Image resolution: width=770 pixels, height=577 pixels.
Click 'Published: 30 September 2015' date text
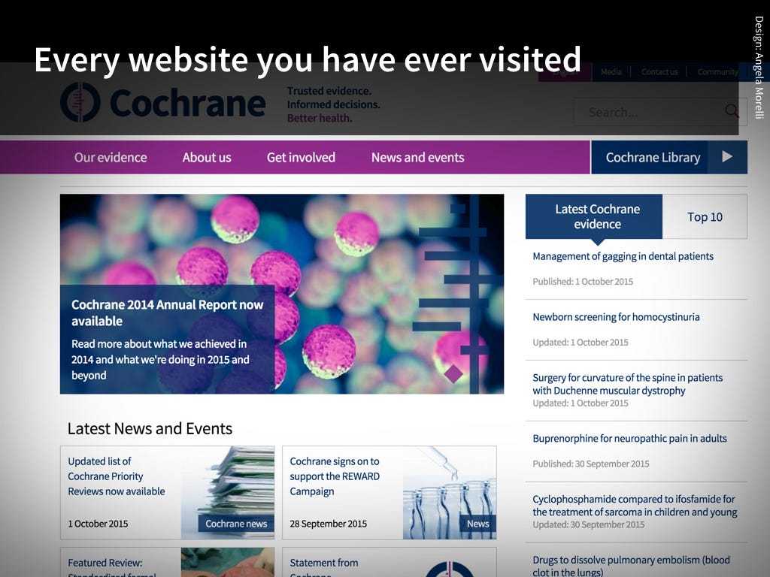[x=591, y=464]
